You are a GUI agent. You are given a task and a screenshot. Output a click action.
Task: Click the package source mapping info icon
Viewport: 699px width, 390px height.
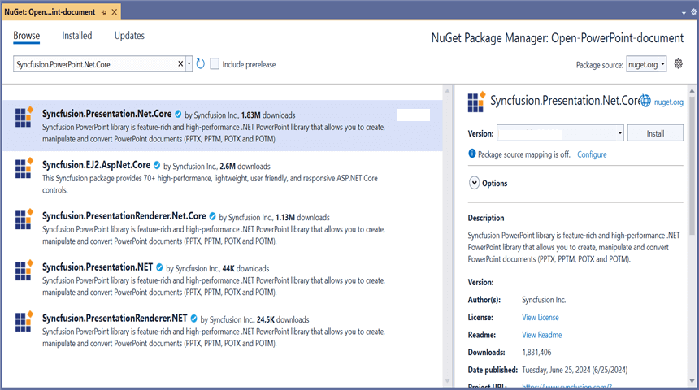472,154
